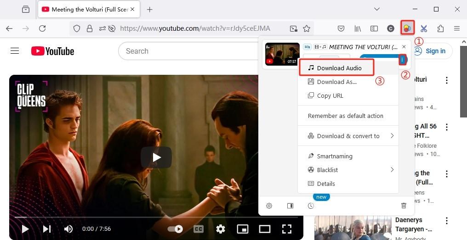This screenshot has width=467, height=240.
Task: Click the permissions icon in address bar
Action: point(102,28)
